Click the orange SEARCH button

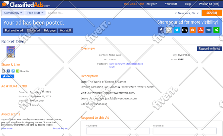pyautogui.click(x=212, y=13)
